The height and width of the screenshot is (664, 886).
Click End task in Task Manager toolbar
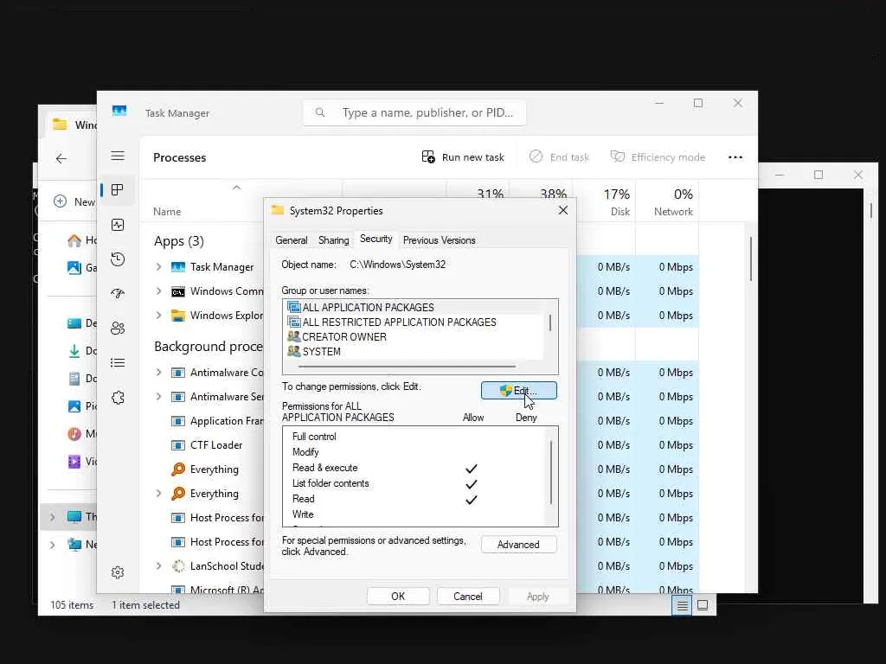point(559,157)
